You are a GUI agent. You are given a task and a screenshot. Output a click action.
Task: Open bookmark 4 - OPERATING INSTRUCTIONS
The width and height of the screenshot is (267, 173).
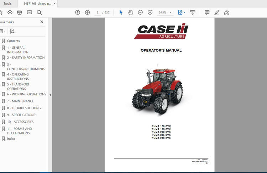tap(18, 77)
